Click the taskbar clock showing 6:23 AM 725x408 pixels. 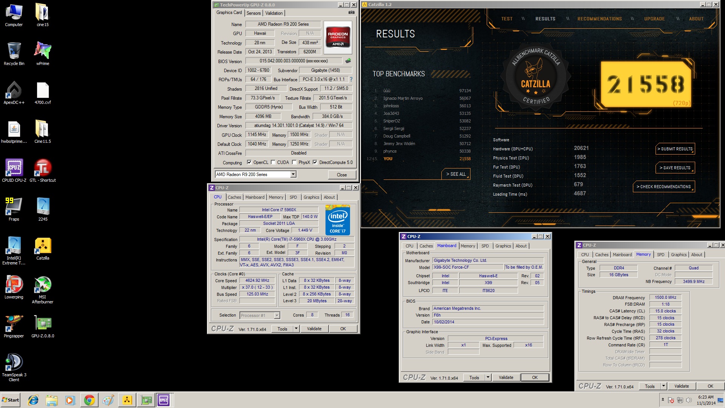pos(706,400)
